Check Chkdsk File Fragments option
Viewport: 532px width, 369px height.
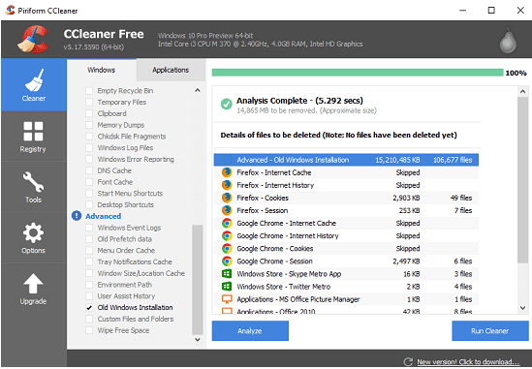89,137
